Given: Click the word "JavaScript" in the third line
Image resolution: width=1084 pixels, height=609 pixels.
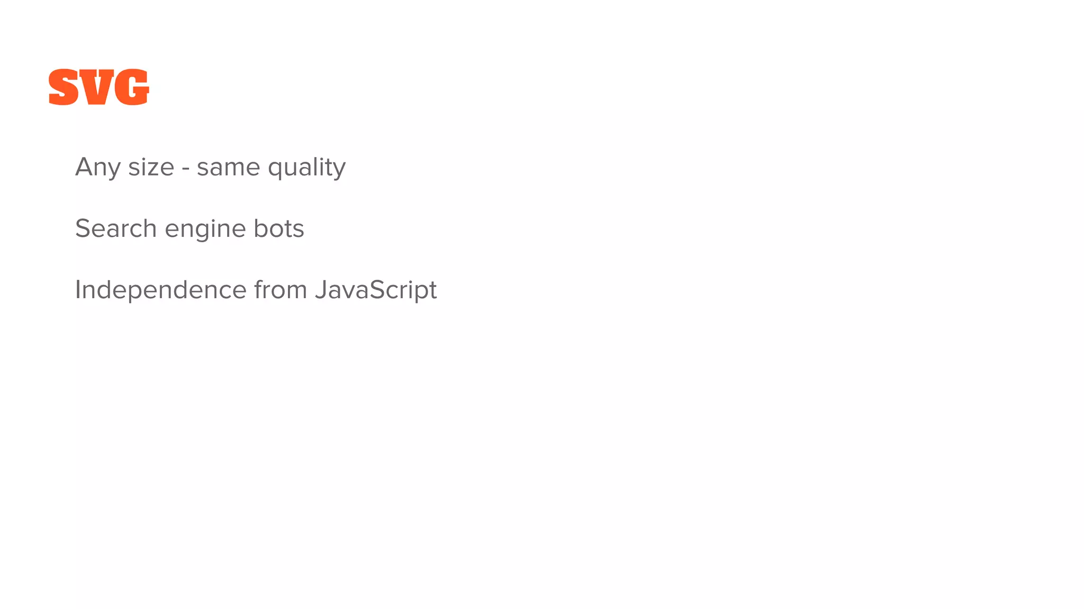Looking at the screenshot, I should click(376, 290).
